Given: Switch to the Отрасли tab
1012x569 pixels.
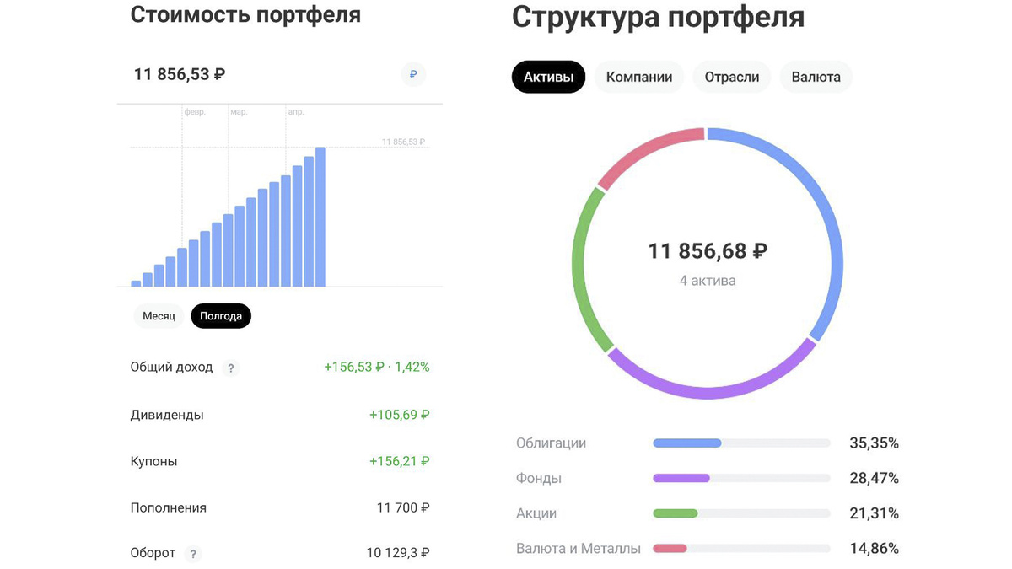Looking at the screenshot, I should [731, 77].
